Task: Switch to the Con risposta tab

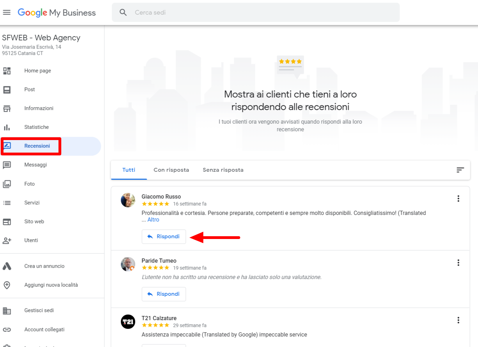Action: point(171,170)
